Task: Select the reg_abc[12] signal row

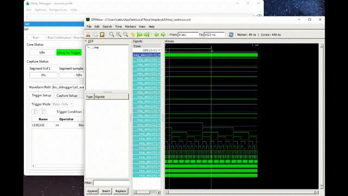Action: (146, 120)
